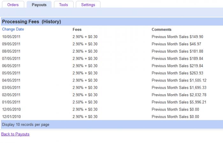223x143 pixels.
Task: Click fee value in the 06/05/2011 row
Action: coord(85,66)
